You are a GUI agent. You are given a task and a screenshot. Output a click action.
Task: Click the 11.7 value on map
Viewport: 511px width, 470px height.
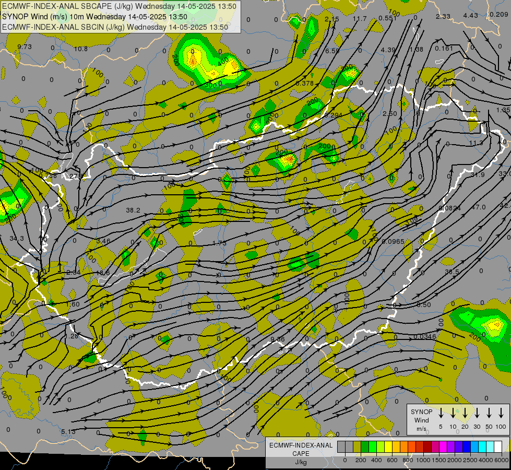pos(360,19)
